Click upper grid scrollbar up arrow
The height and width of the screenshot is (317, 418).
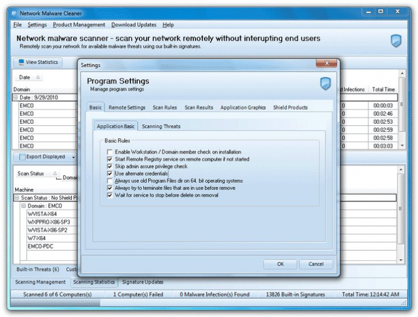coord(402,73)
